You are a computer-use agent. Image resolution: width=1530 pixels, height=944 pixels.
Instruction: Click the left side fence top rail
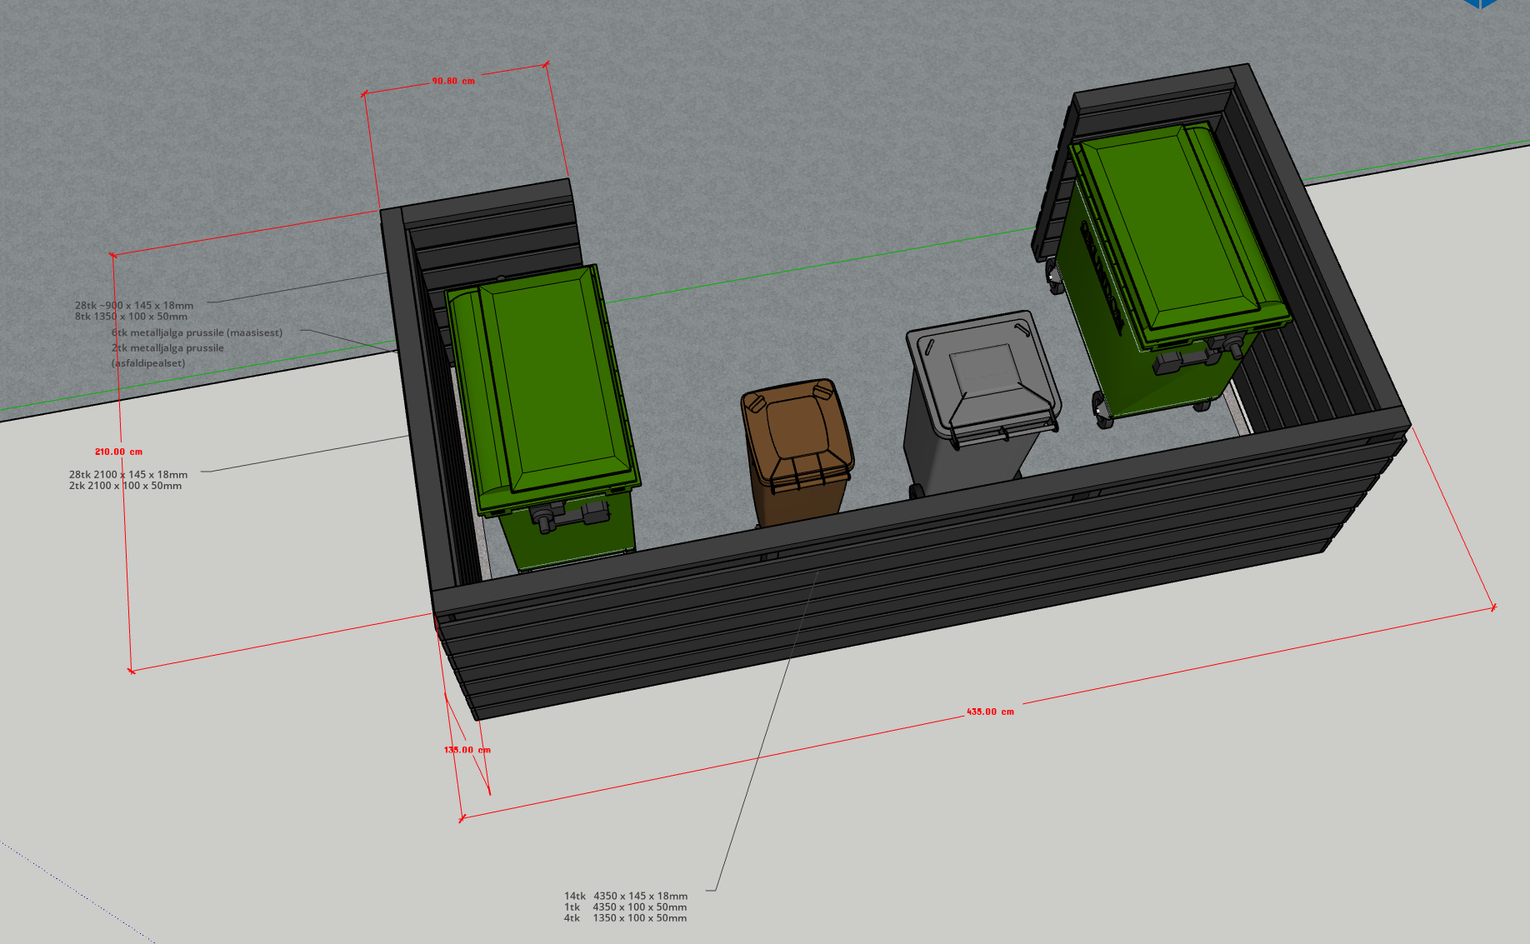[x=412, y=400]
